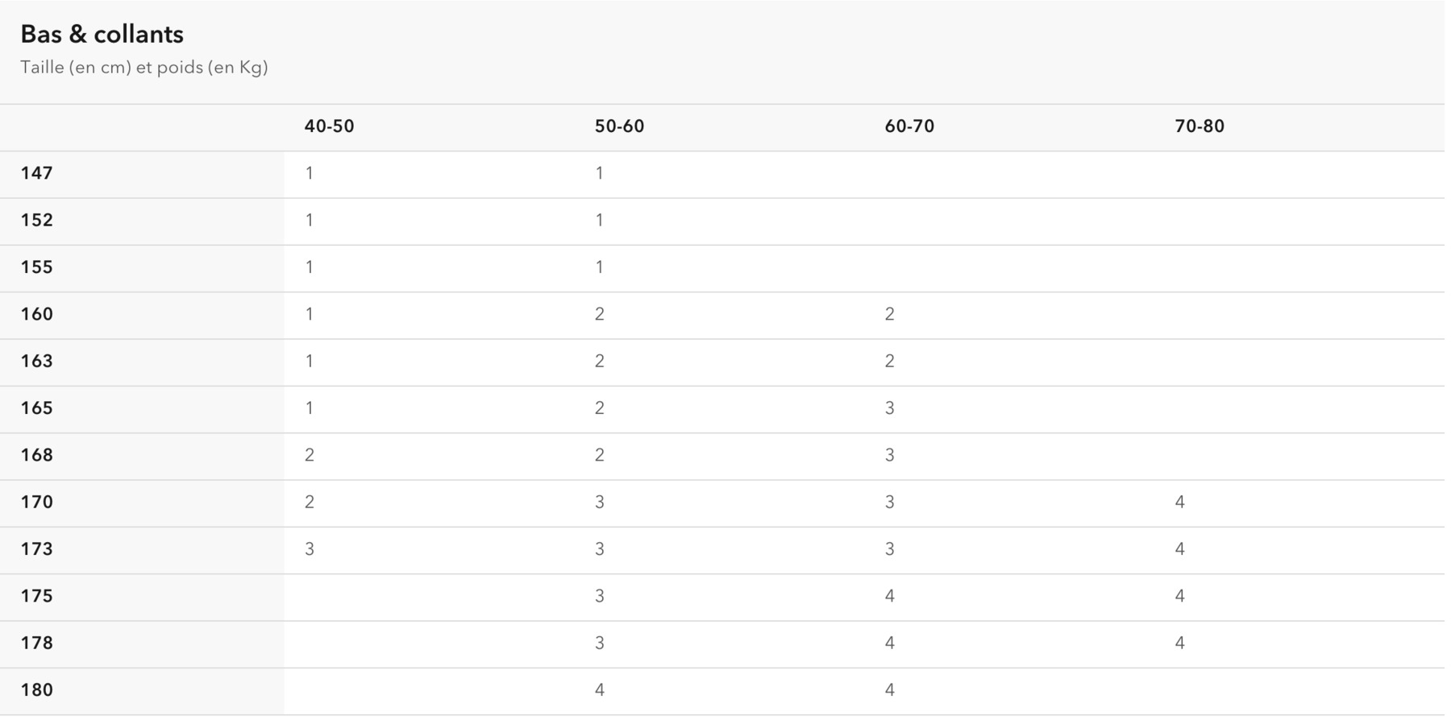This screenshot has height=720, width=1451.
Task: Click the 180 height row label
Action: 37,690
